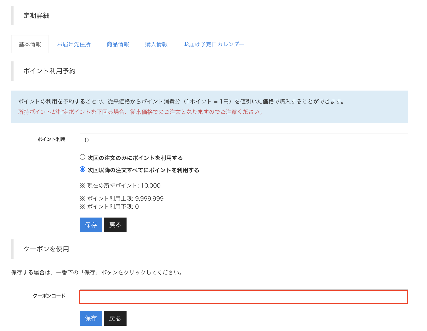The height and width of the screenshot is (331, 427).
Task: Go to the 商品情報 tab
Action: click(118, 44)
